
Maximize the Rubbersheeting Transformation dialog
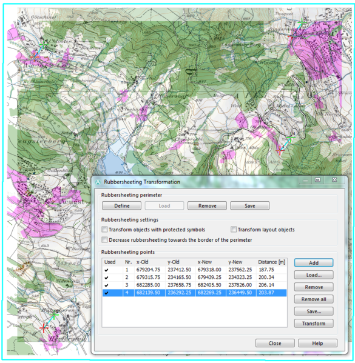[x=317, y=180]
